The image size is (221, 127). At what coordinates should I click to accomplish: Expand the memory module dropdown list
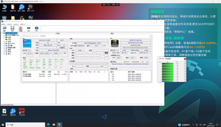[x=89, y=63]
